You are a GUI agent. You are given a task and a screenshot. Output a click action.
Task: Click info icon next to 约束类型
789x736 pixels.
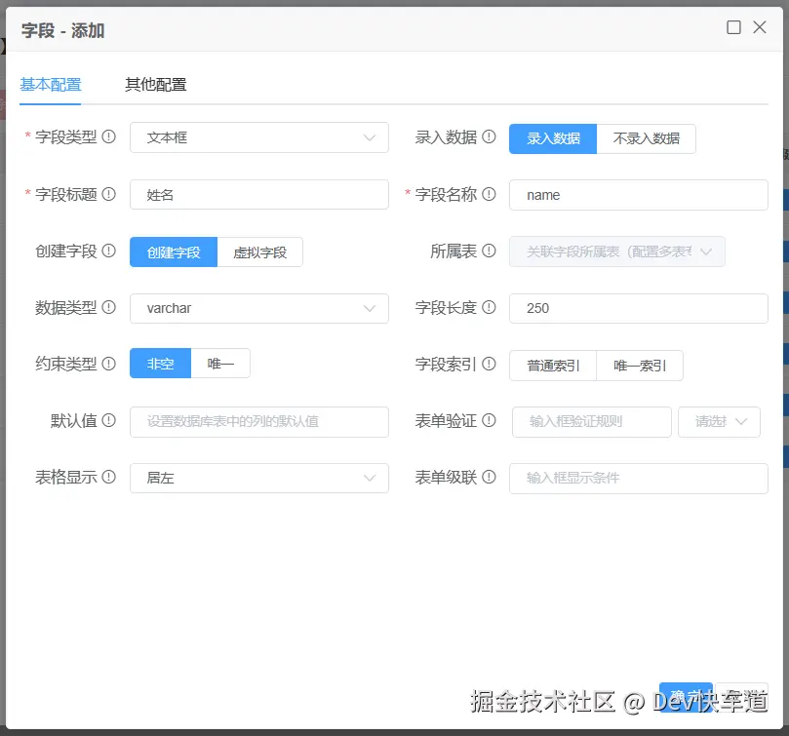(108, 364)
